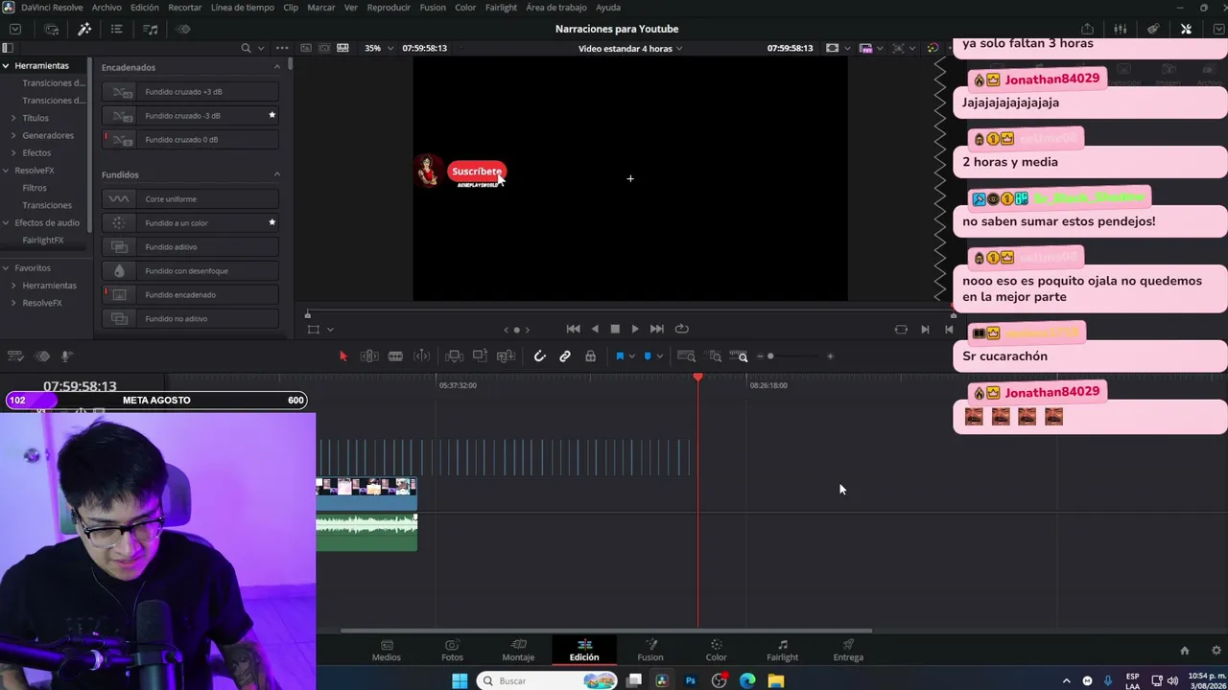Viewport: 1228px width, 690px height.
Task: Toggle the viewer bypass color grades icon
Action: (x=933, y=48)
